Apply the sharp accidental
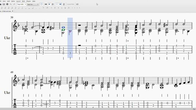 click(55, 8)
